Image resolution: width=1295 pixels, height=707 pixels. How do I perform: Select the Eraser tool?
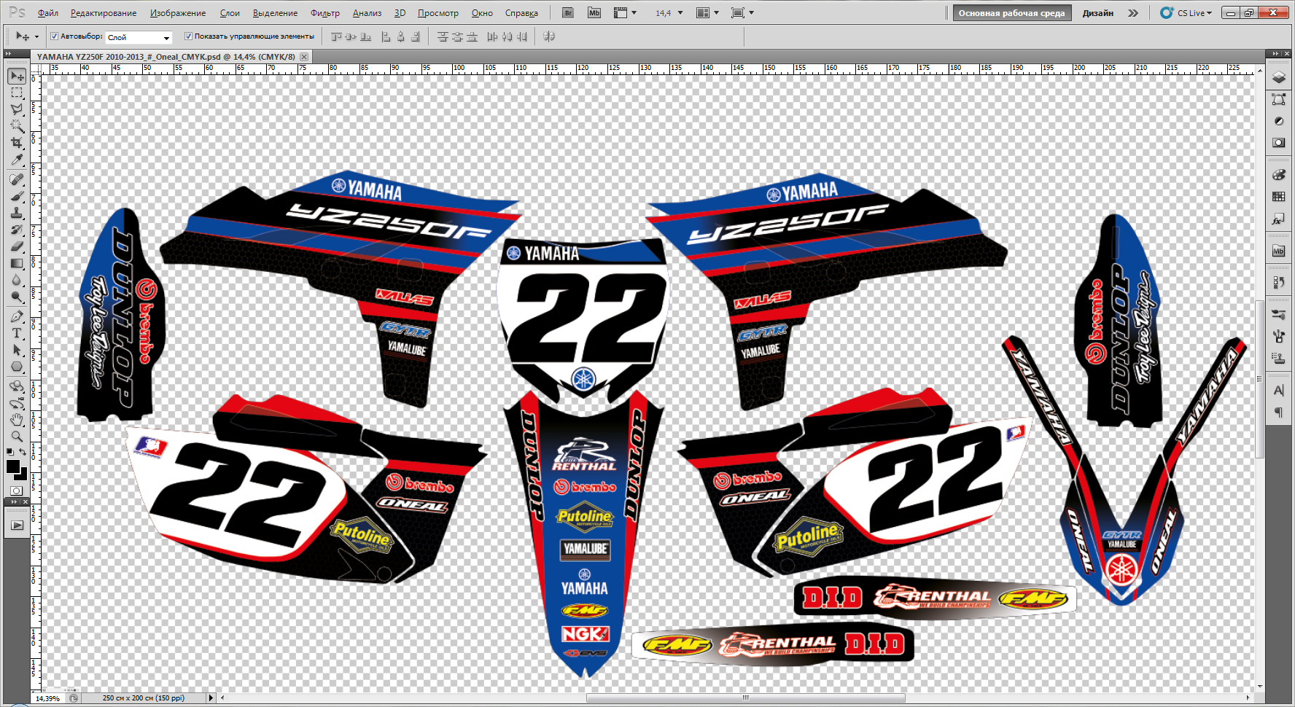(x=17, y=246)
